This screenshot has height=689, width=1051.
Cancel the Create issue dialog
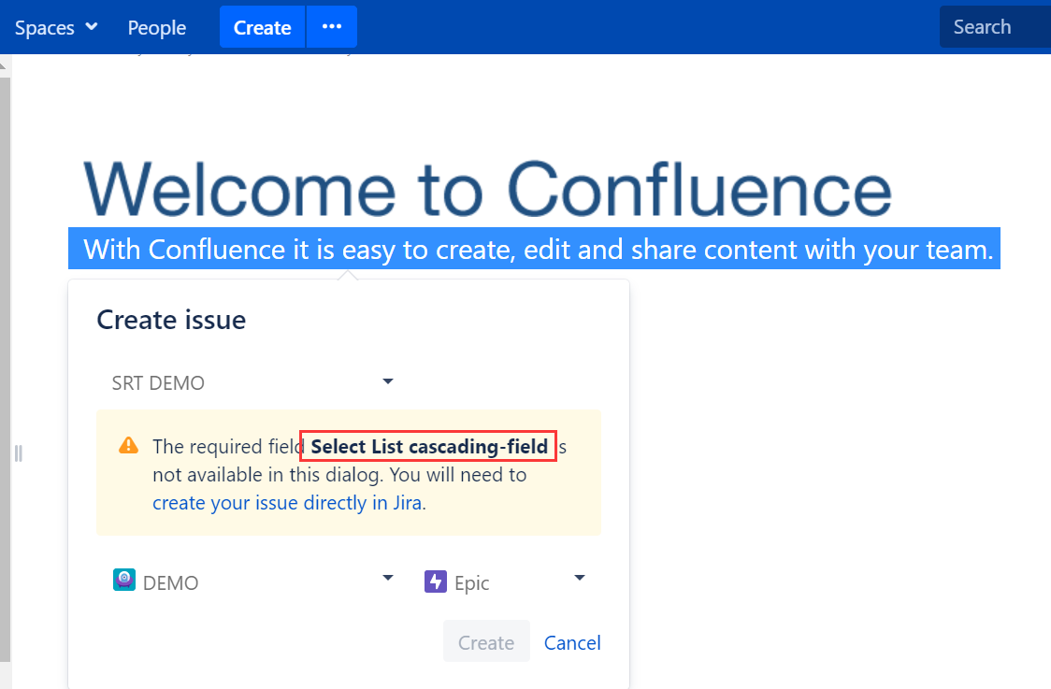point(571,643)
